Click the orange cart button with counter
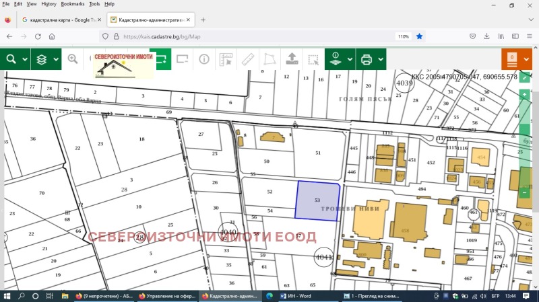This screenshot has width=539, height=302. click(512, 59)
